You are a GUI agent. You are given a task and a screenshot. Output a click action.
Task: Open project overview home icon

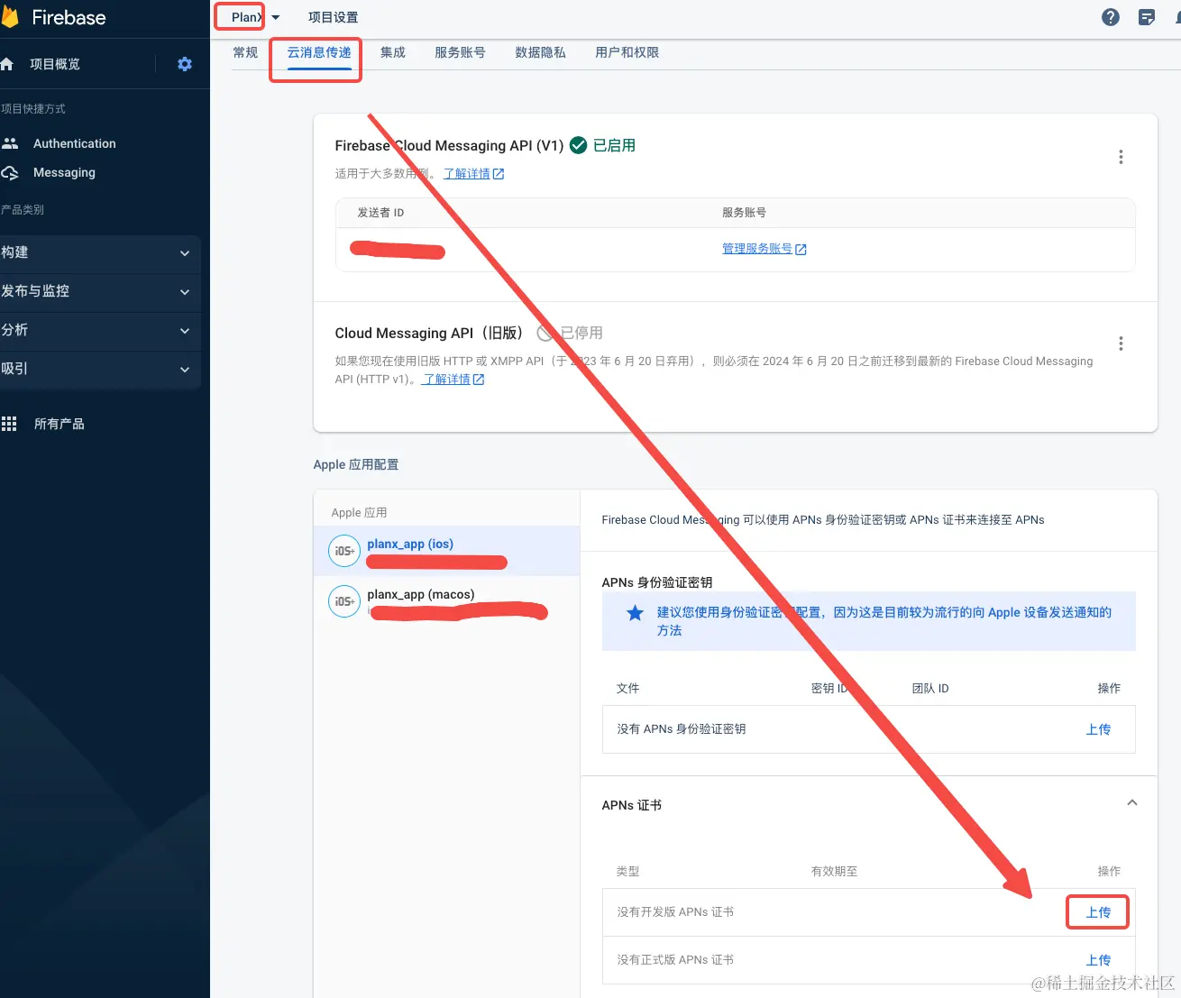pyautogui.click(x=7, y=64)
